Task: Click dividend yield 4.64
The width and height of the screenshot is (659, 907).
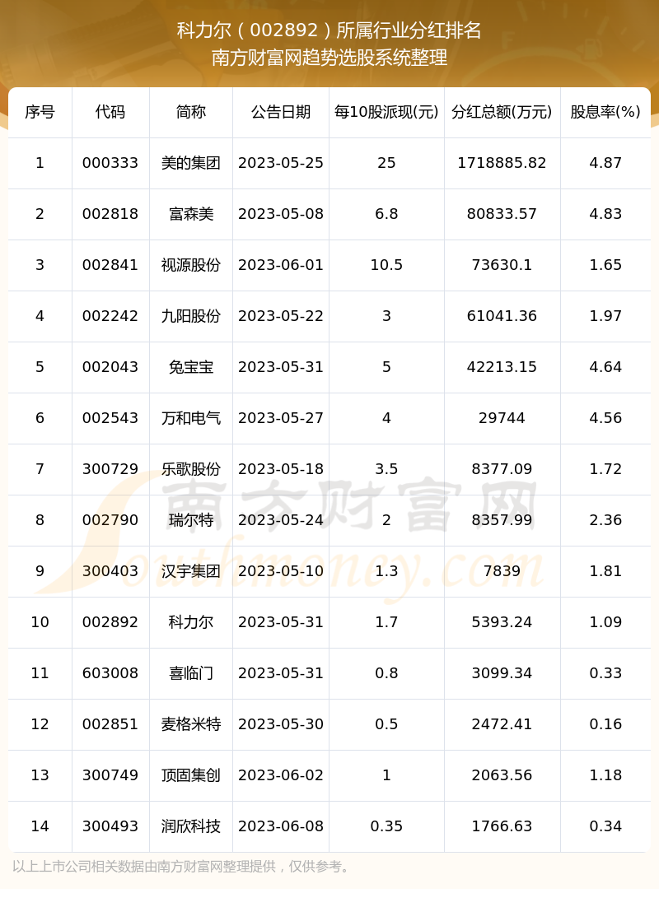Action: pyautogui.click(x=605, y=367)
